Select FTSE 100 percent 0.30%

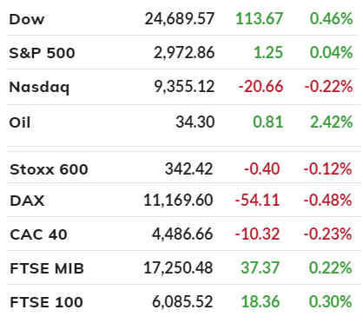point(330,301)
